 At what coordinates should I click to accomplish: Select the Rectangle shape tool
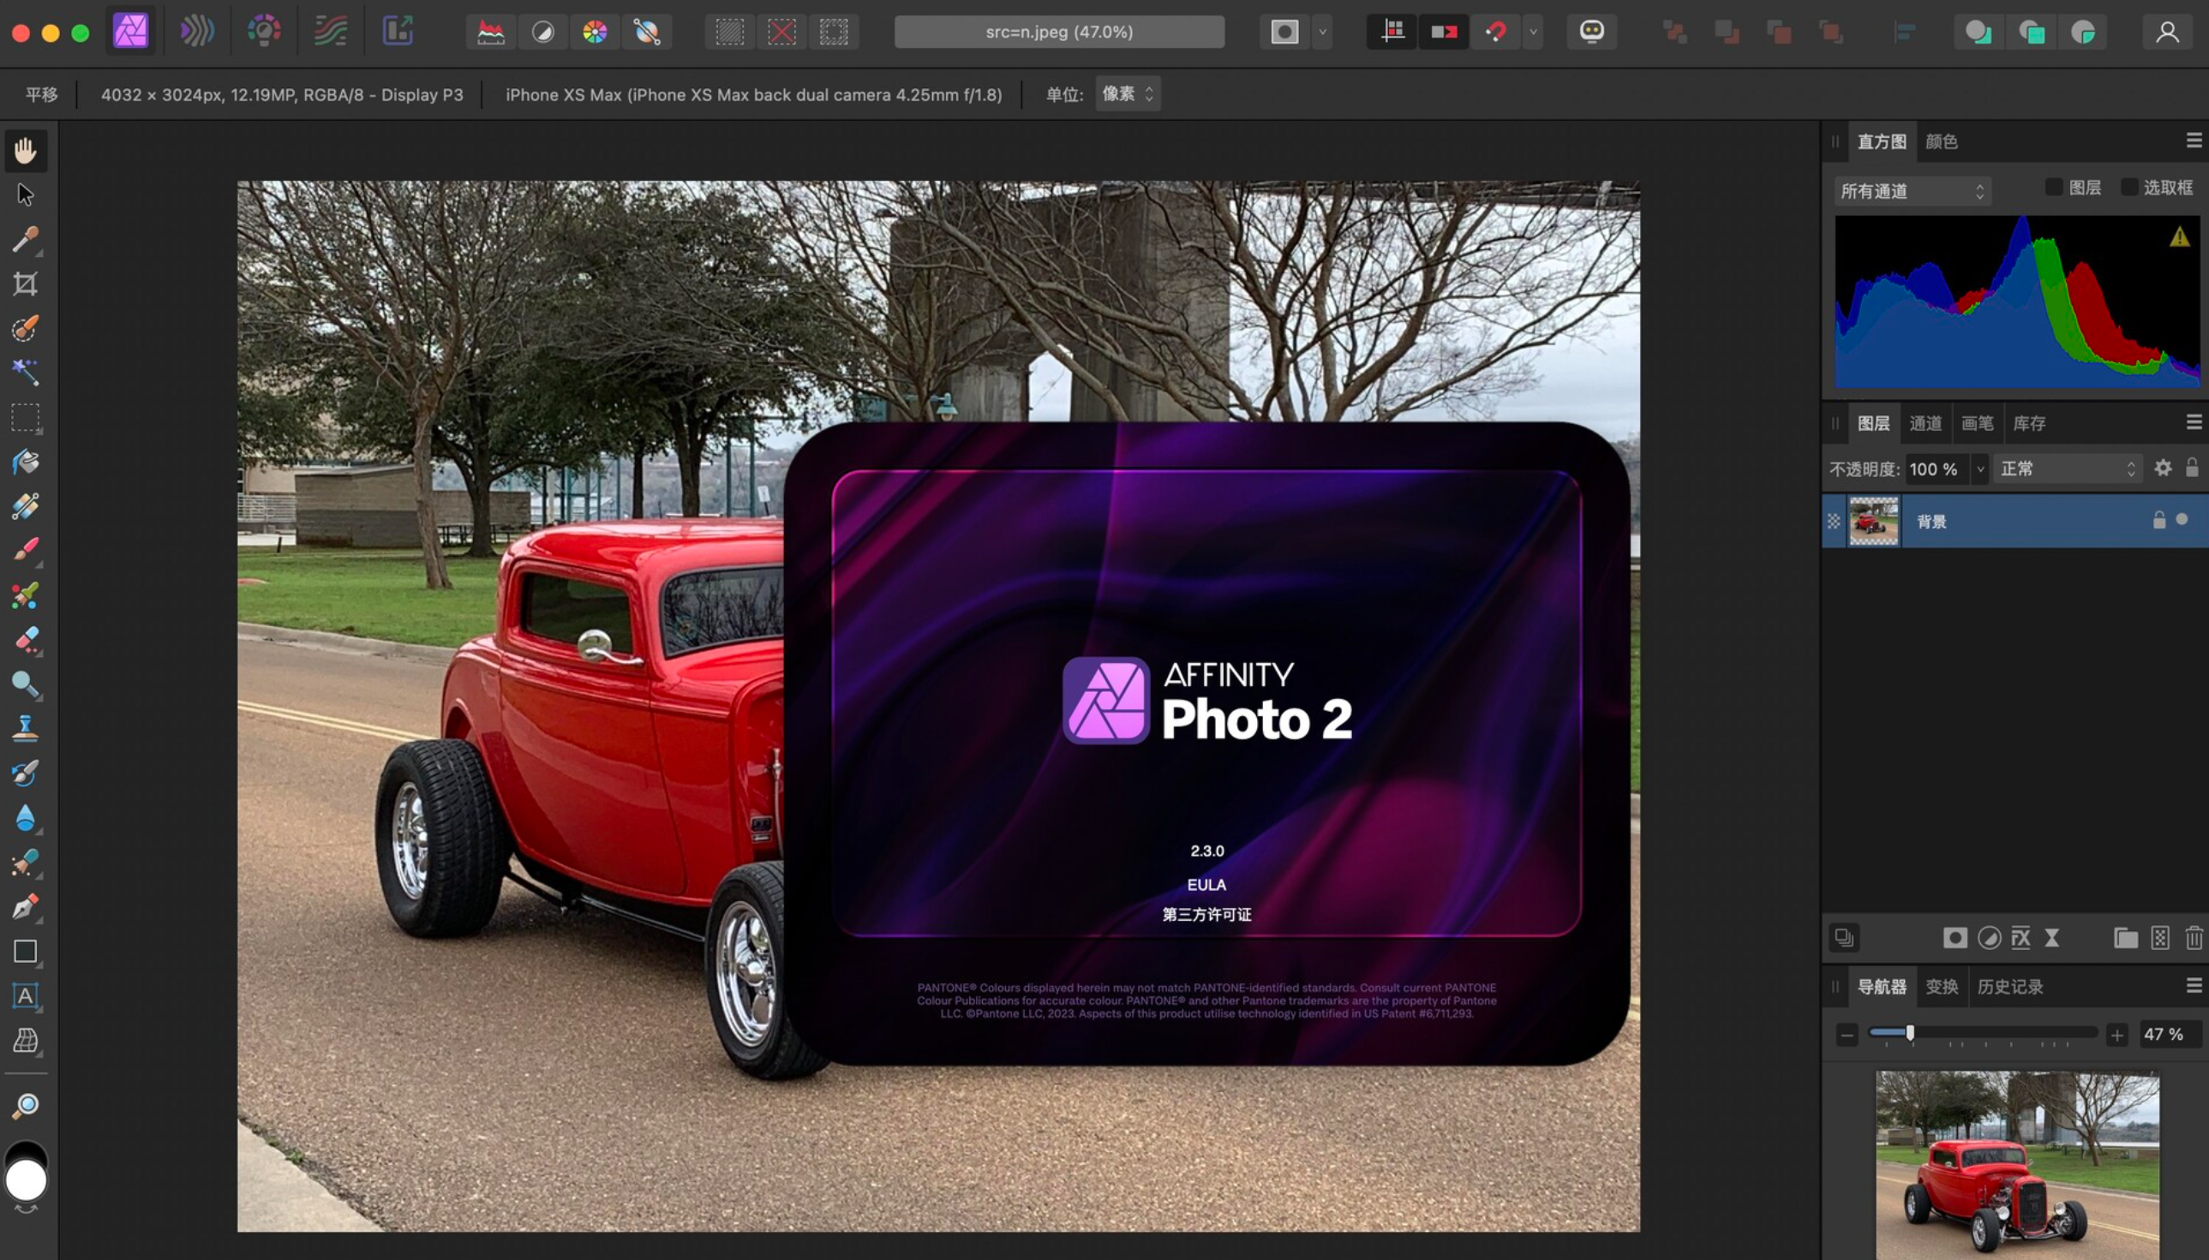tap(25, 951)
